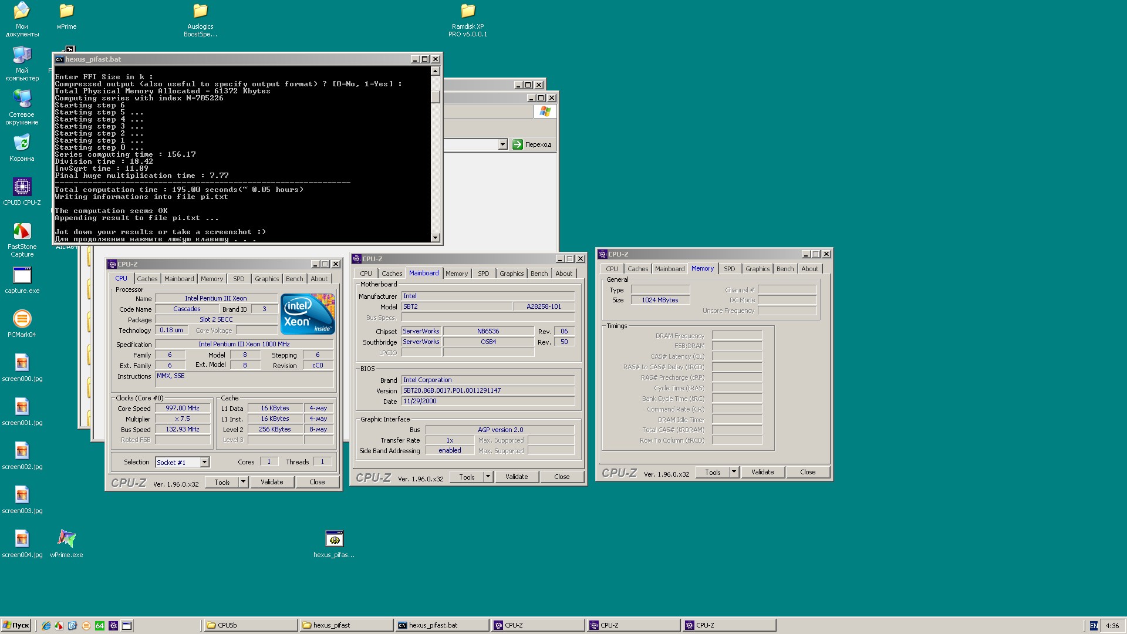Open the address bar dropdown next to Переход
Screen dimensions: 1127x634
pyautogui.click(x=502, y=144)
